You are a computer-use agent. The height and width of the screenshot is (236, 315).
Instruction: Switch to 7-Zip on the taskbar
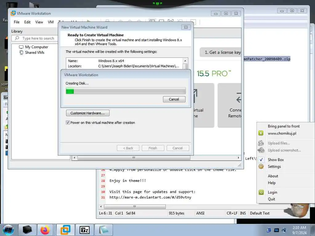point(84,230)
